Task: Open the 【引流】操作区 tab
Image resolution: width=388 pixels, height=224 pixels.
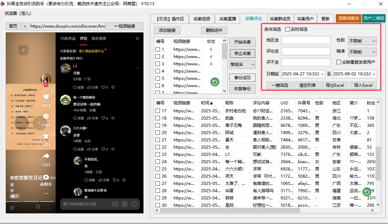Action: pos(170,19)
